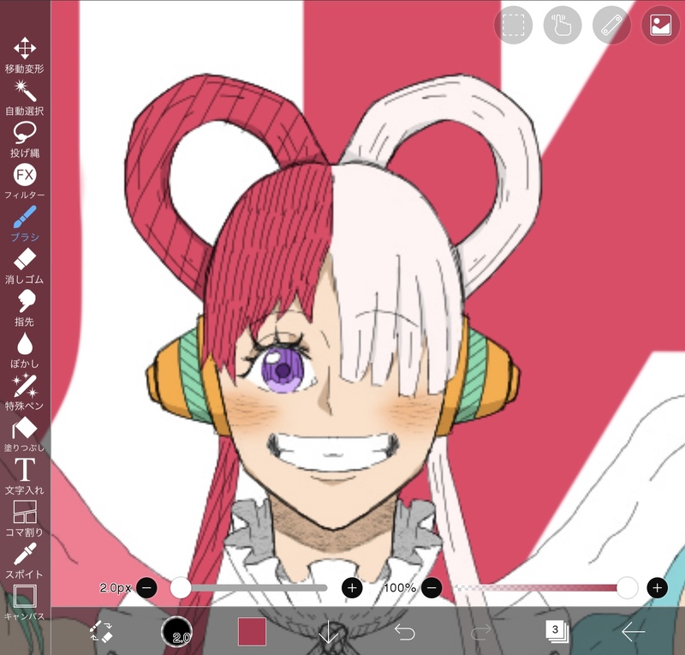Go back with the left arrow

pyautogui.click(x=633, y=631)
